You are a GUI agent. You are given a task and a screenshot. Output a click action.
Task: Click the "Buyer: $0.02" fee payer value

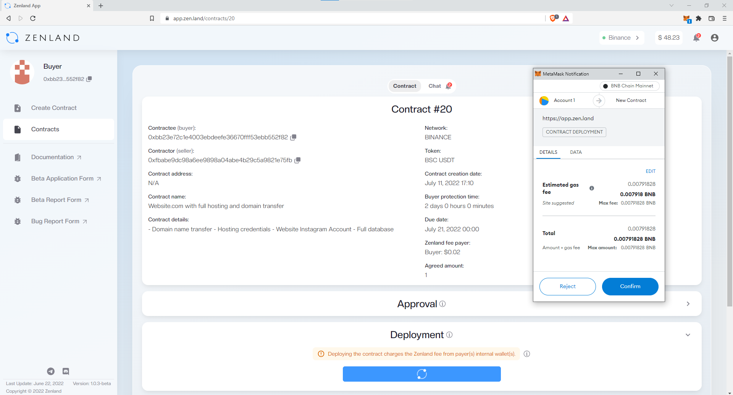tap(442, 252)
